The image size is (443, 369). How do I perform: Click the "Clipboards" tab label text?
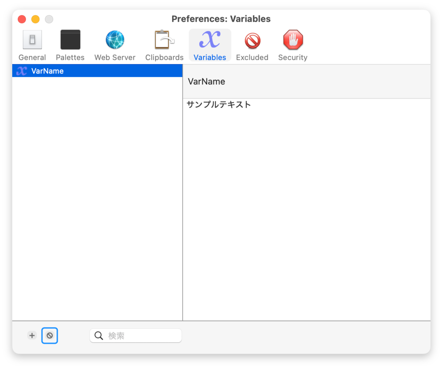point(164,57)
